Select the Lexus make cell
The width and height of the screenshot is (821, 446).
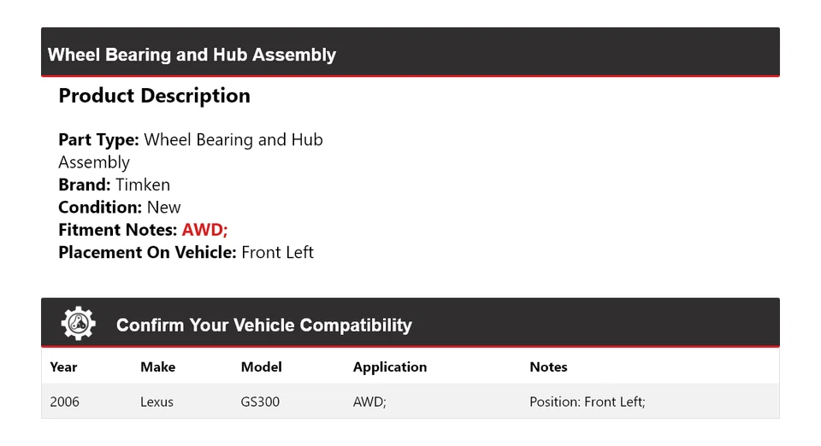[x=157, y=402]
